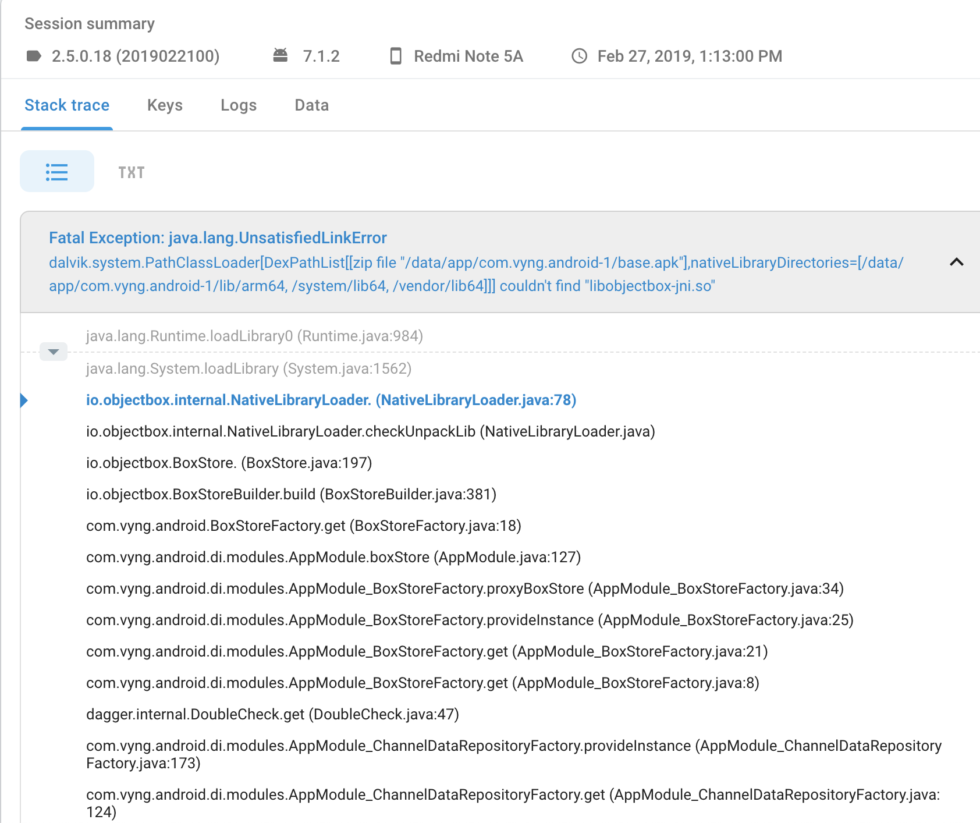Select ChannelDataRepositoryFactory.get frame
This screenshot has height=823, width=980.
click(x=513, y=803)
